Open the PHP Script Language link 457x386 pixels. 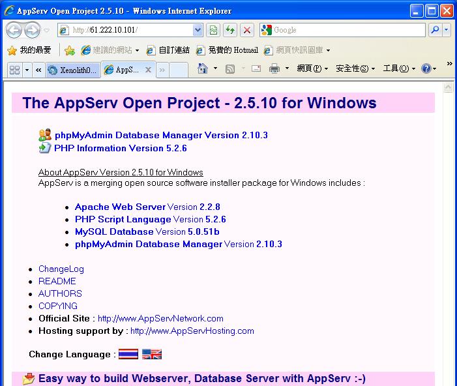pyautogui.click(x=123, y=219)
